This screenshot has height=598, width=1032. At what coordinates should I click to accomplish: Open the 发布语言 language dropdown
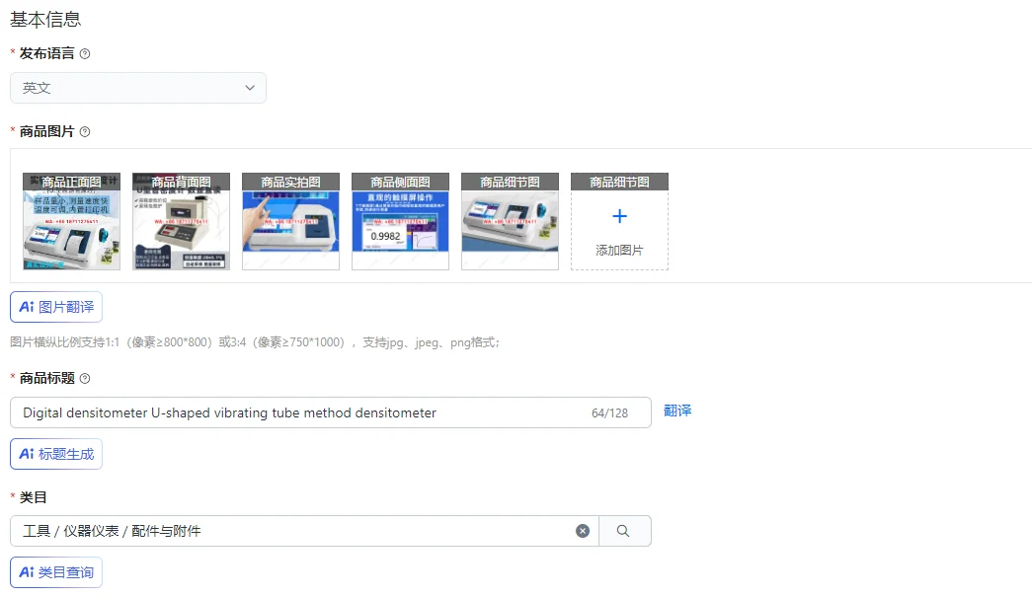pyautogui.click(x=138, y=88)
